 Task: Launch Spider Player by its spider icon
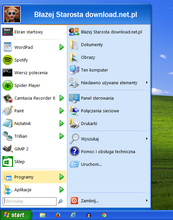pyautogui.click(x=8, y=85)
